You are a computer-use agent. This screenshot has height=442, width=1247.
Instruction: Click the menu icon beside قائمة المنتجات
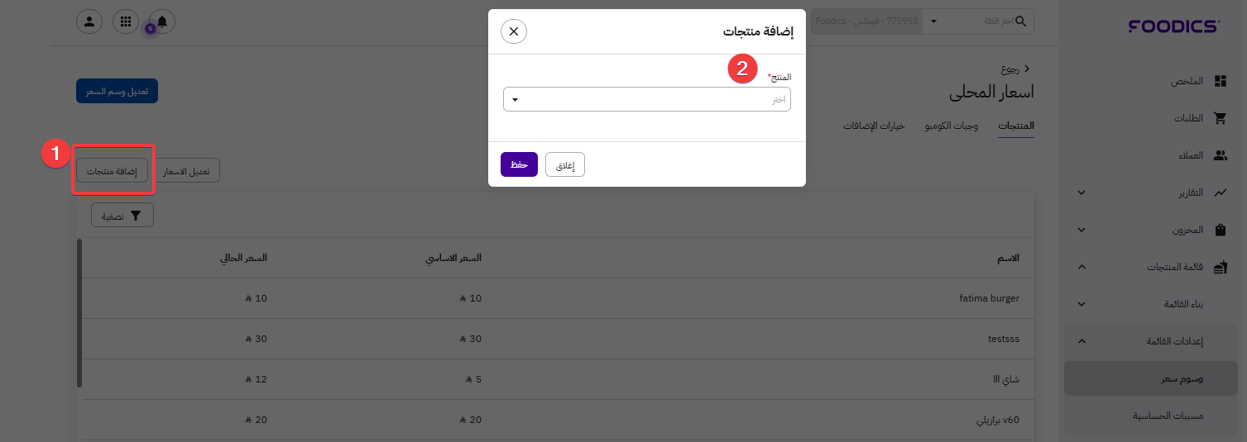point(1220,268)
